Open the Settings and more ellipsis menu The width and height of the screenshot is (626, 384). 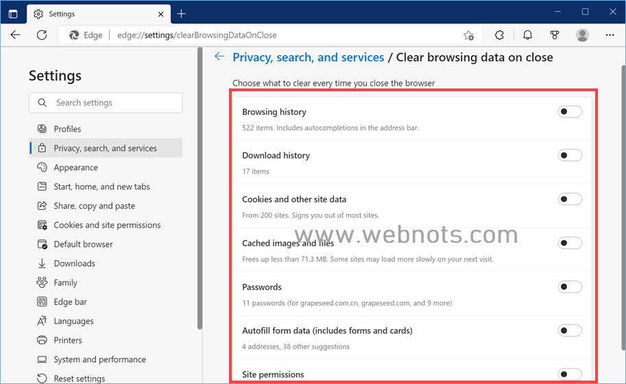click(610, 35)
